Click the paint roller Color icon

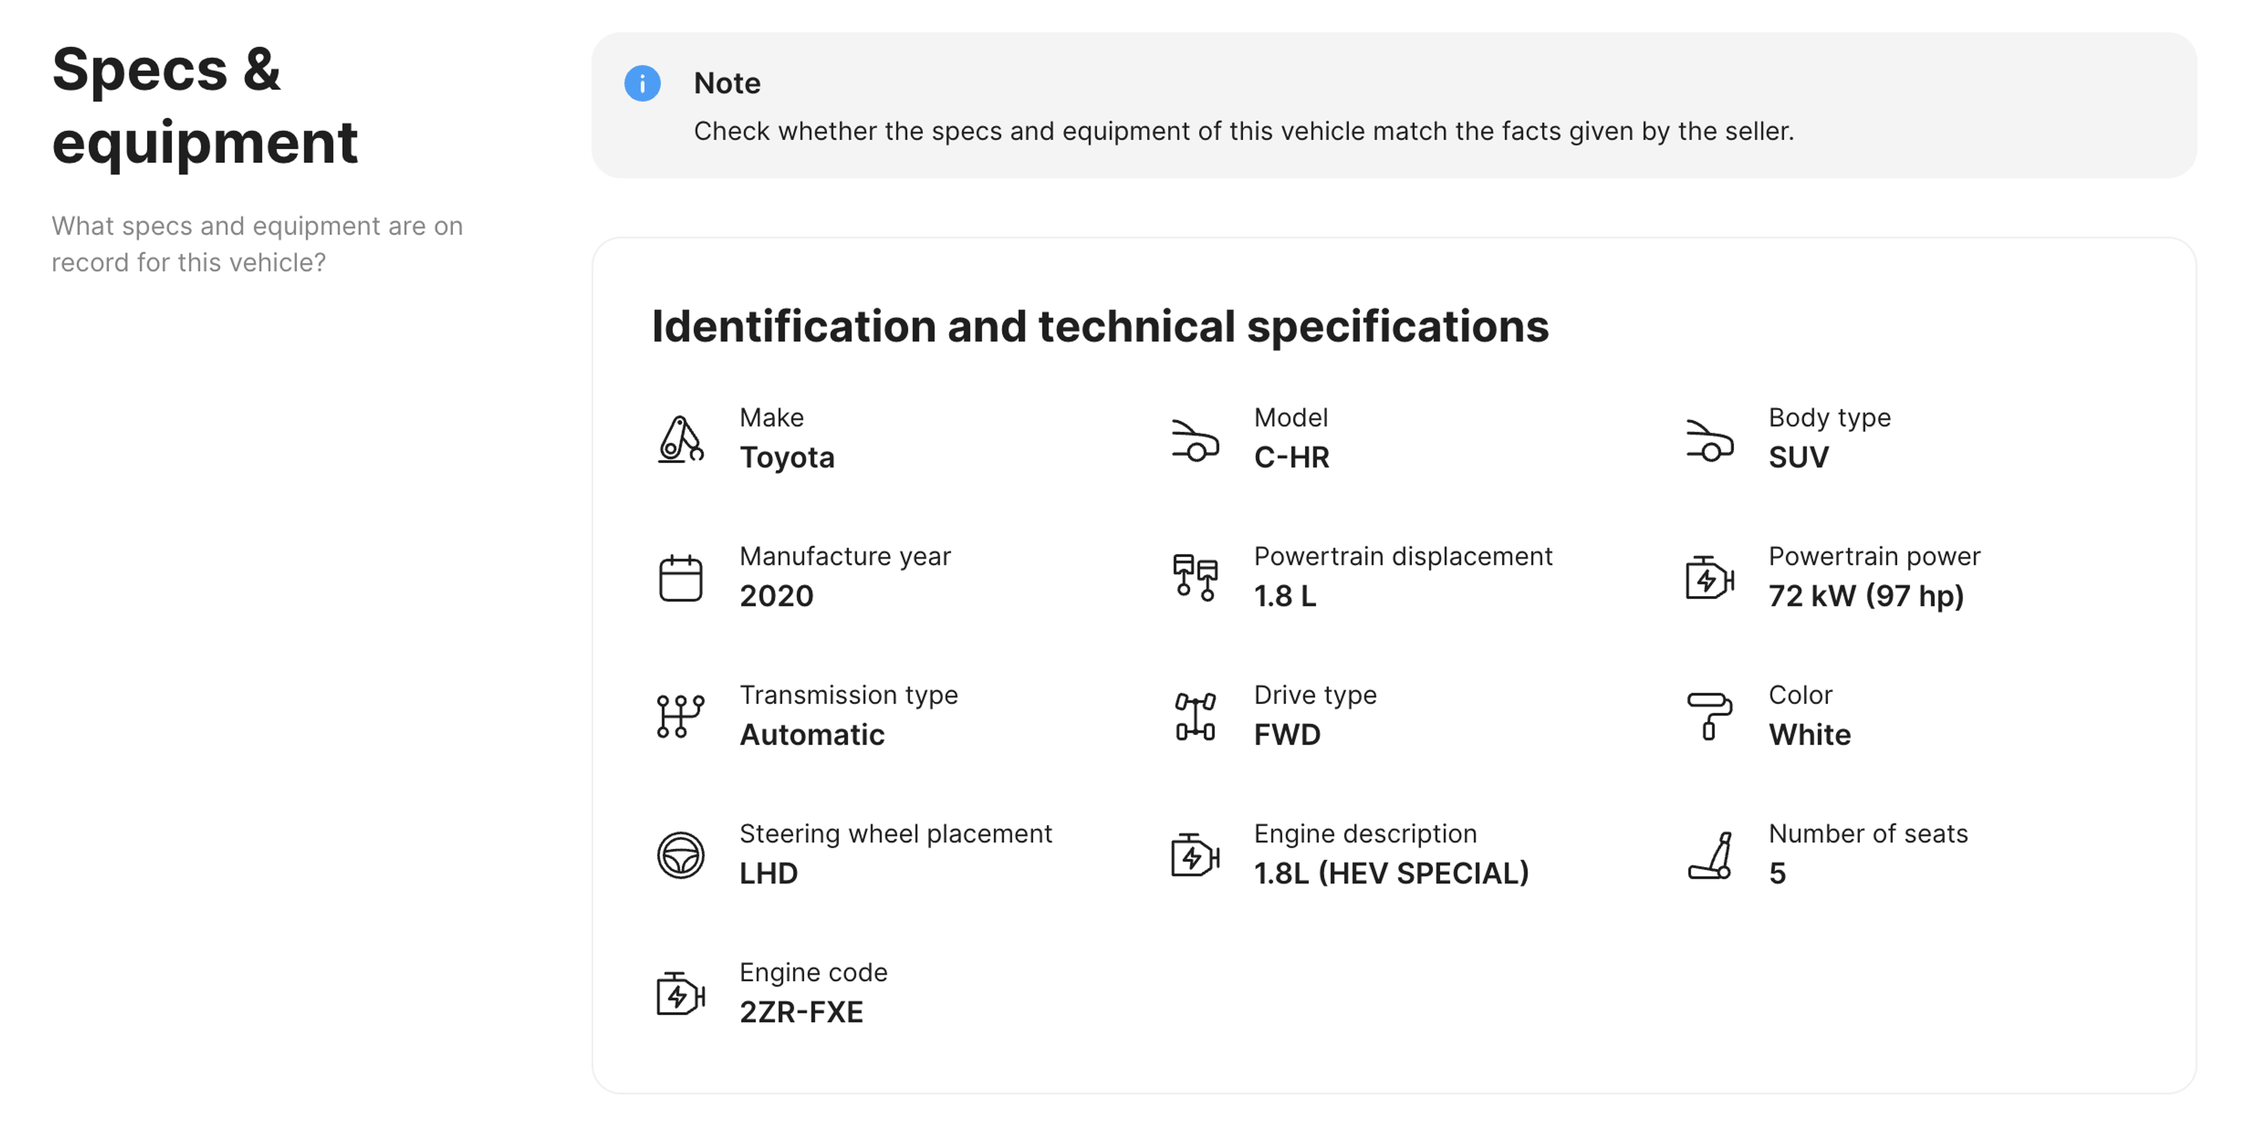pos(1709,717)
